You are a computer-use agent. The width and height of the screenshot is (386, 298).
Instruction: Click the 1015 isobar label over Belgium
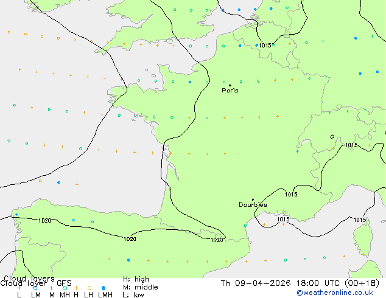[265, 45]
